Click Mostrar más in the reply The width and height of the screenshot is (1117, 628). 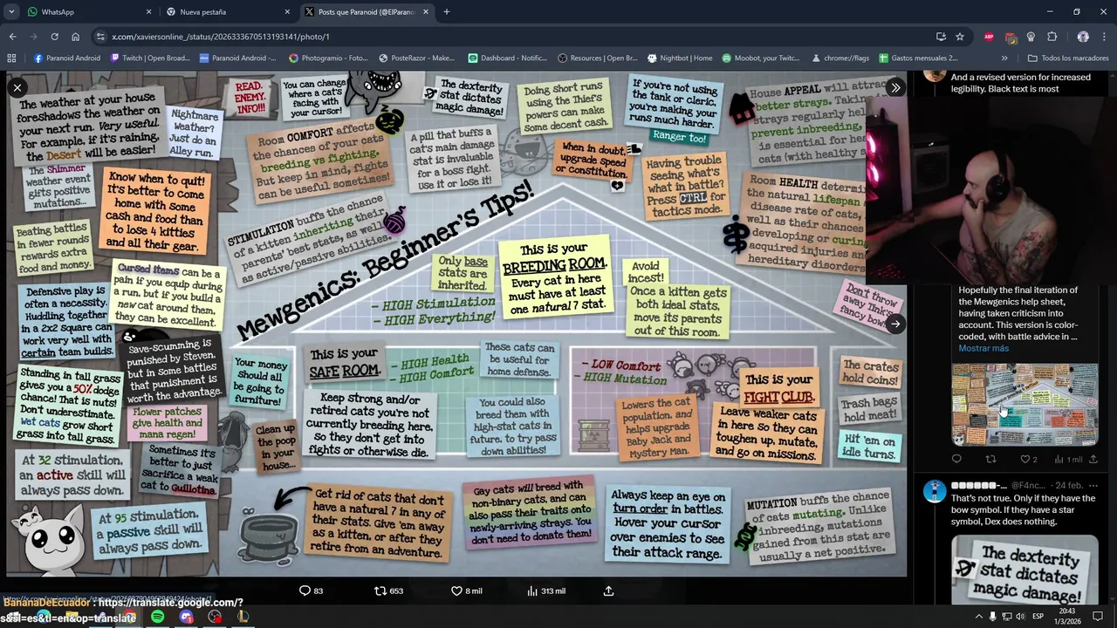pos(983,348)
